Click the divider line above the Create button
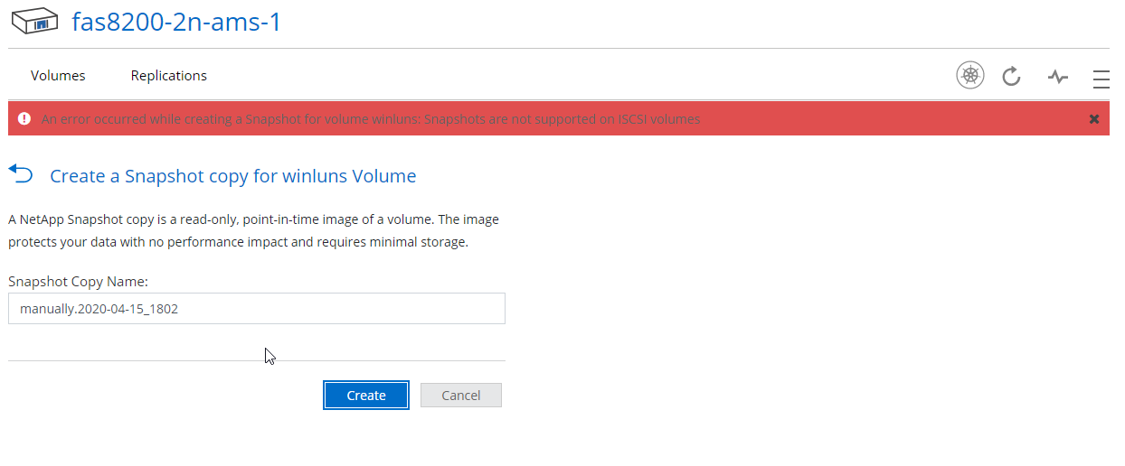The height and width of the screenshot is (466, 1125). (x=257, y=361)
